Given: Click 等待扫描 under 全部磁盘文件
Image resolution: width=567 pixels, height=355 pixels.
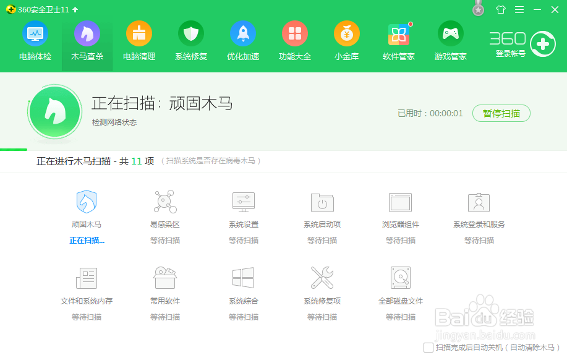Looking at the screenshot, I should point(400,317).
